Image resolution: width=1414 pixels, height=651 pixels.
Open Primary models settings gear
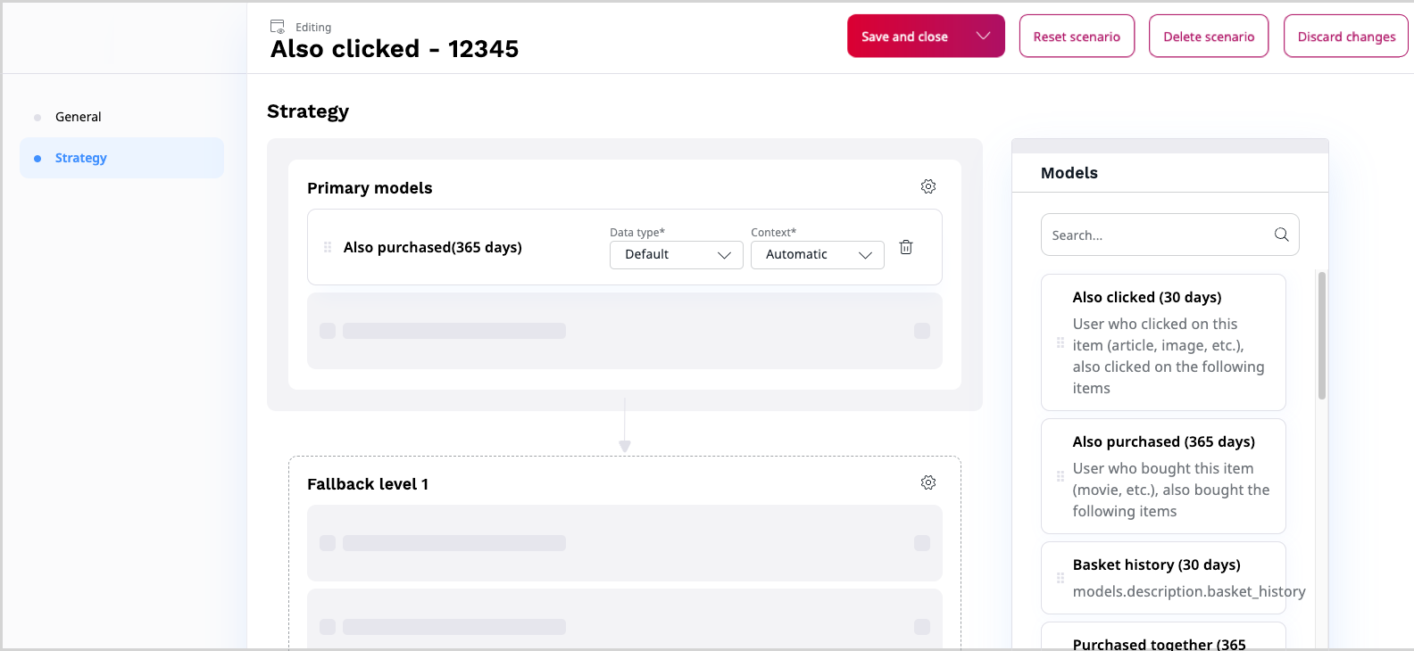click(928, 186)
